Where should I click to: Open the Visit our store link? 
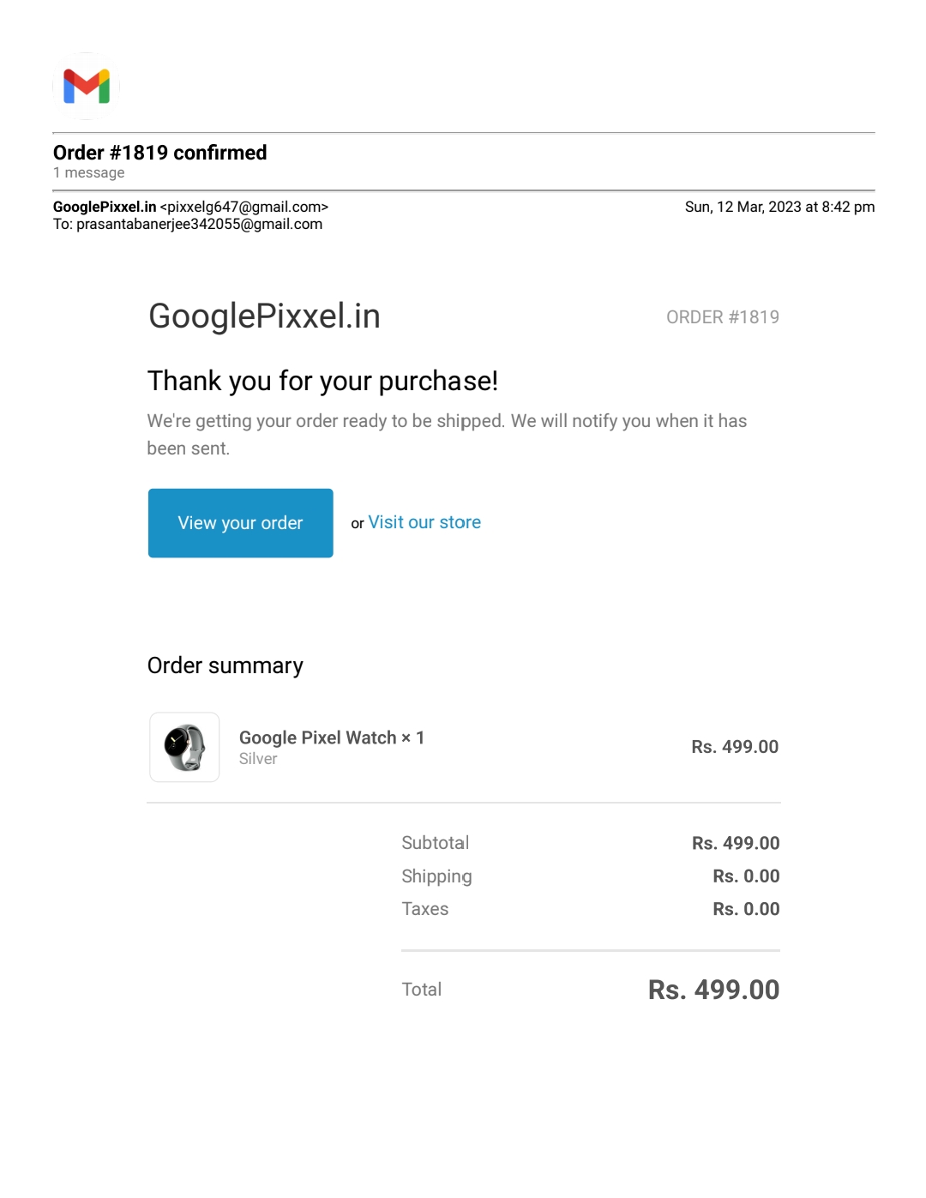coord(424,522)
